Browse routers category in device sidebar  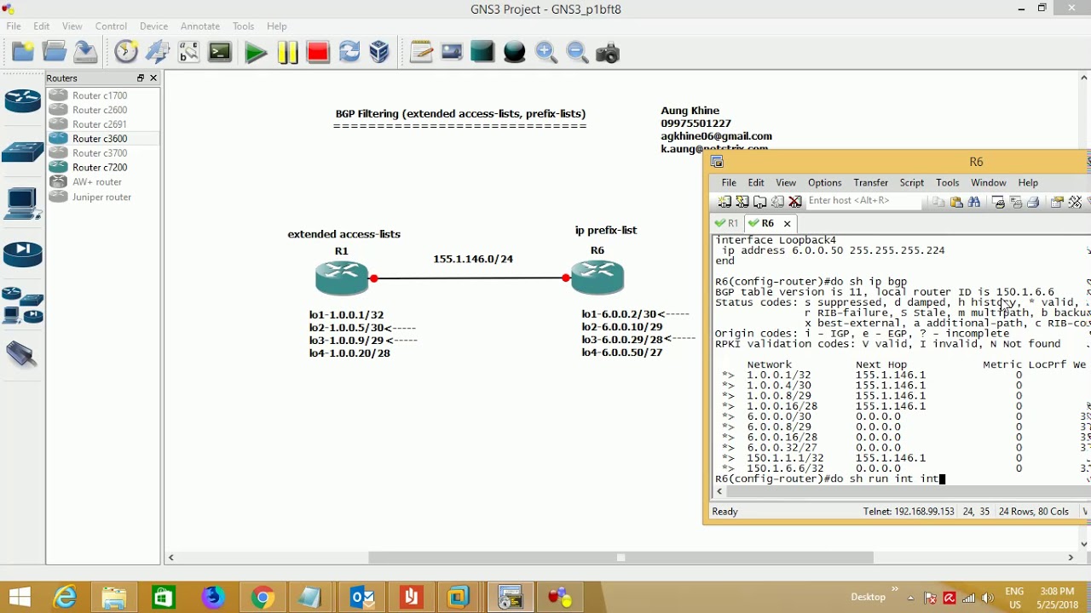click(23, 101)
